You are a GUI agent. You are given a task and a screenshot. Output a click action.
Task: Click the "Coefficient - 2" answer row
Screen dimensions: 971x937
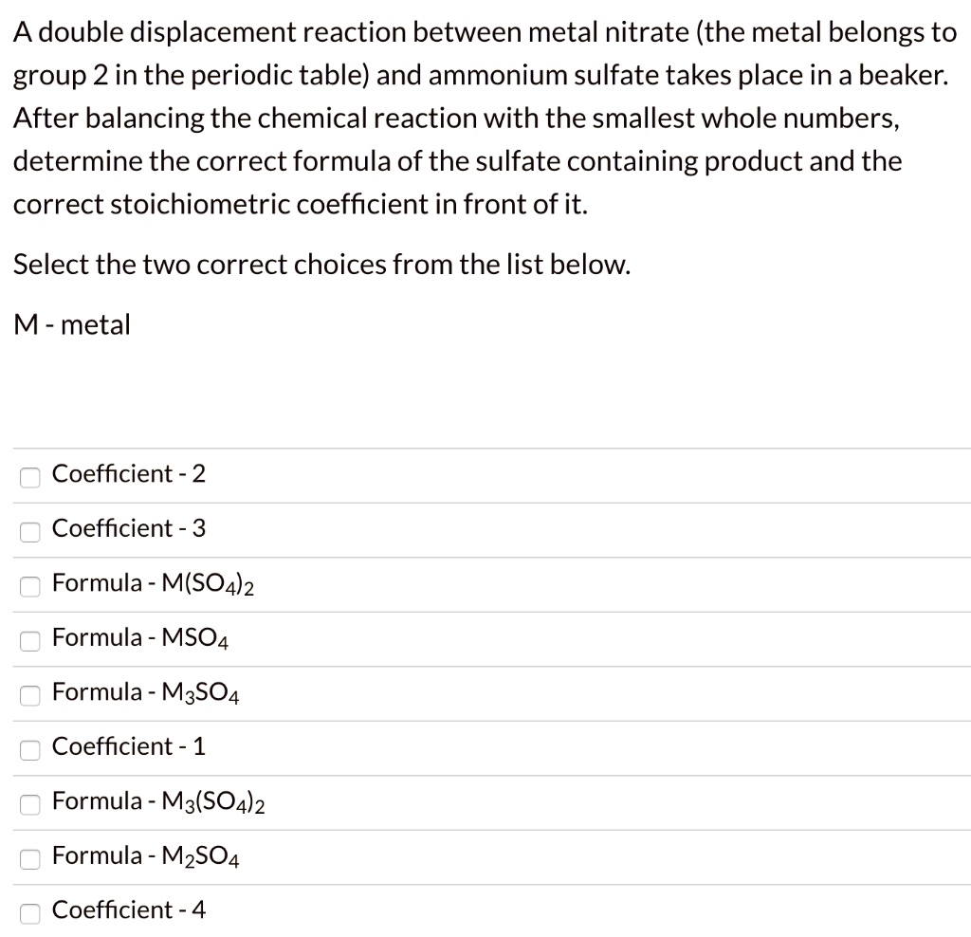point(474,474)
